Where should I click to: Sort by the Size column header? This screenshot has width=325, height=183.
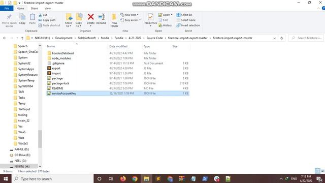tap(175, 46)
